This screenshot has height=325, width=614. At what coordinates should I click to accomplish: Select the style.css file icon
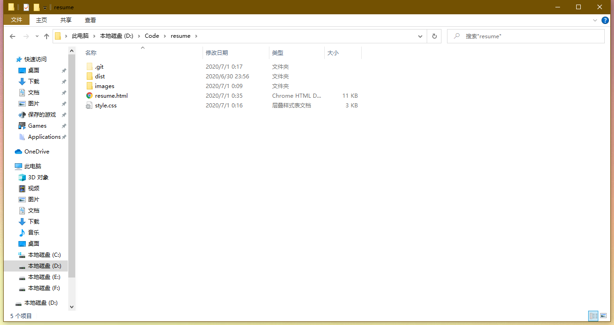pos(89,106)
